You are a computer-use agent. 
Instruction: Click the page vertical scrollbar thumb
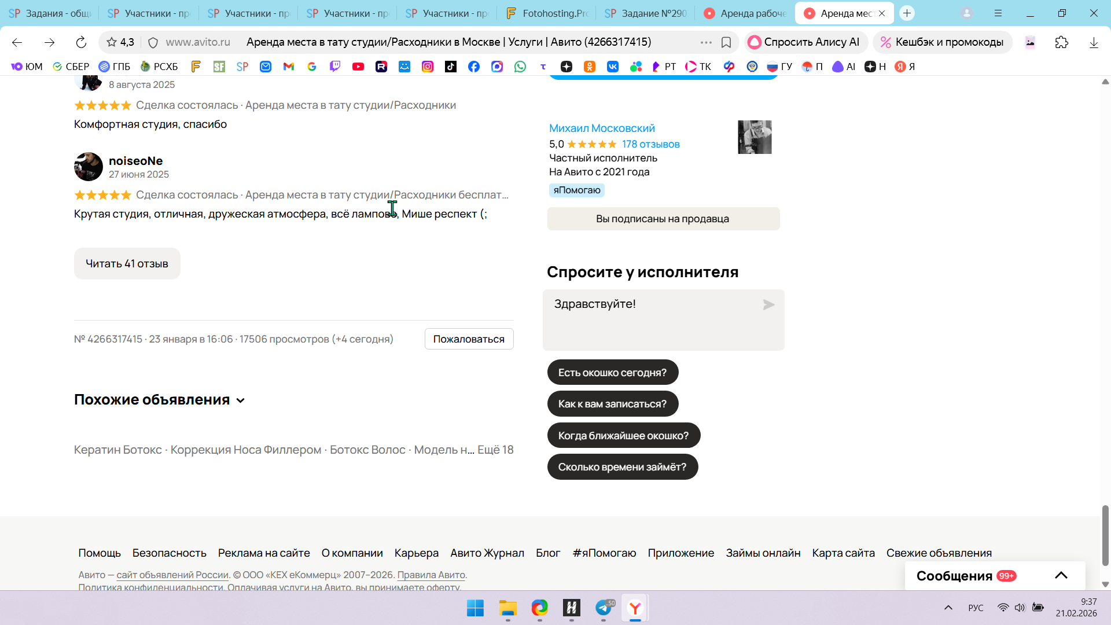[x=1105, y=535]
